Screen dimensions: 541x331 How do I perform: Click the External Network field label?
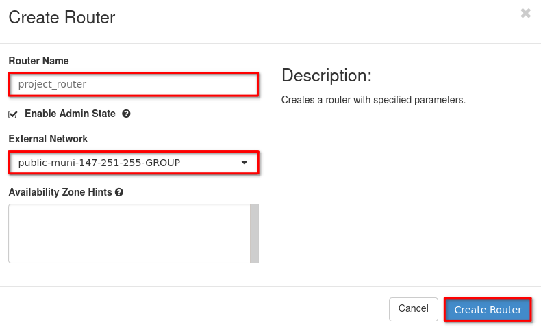click(x=48, y=139)
